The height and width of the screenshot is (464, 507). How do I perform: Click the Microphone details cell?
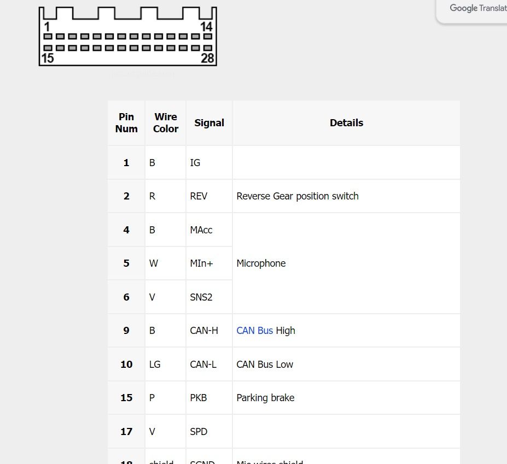[x=346, y=263]
